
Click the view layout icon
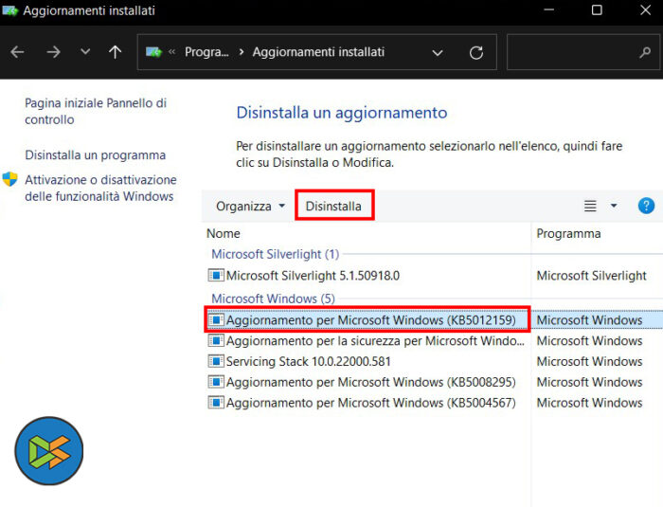[590, 206]
